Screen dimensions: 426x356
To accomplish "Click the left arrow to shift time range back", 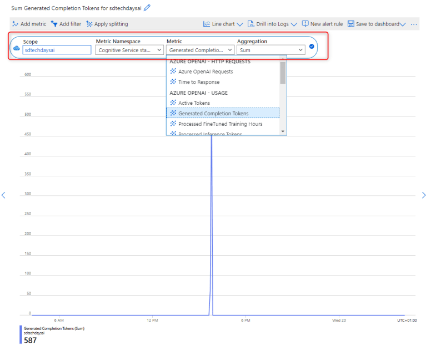I will (3, 195).
